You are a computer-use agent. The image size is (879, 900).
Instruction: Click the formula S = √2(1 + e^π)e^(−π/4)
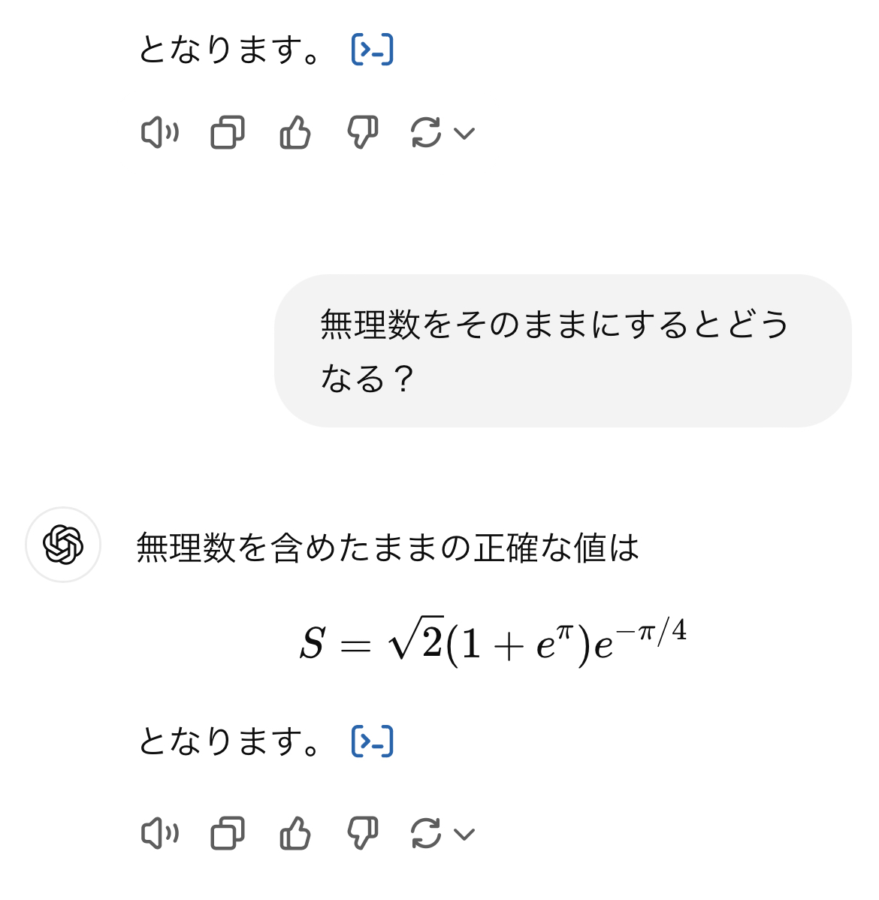493,644
